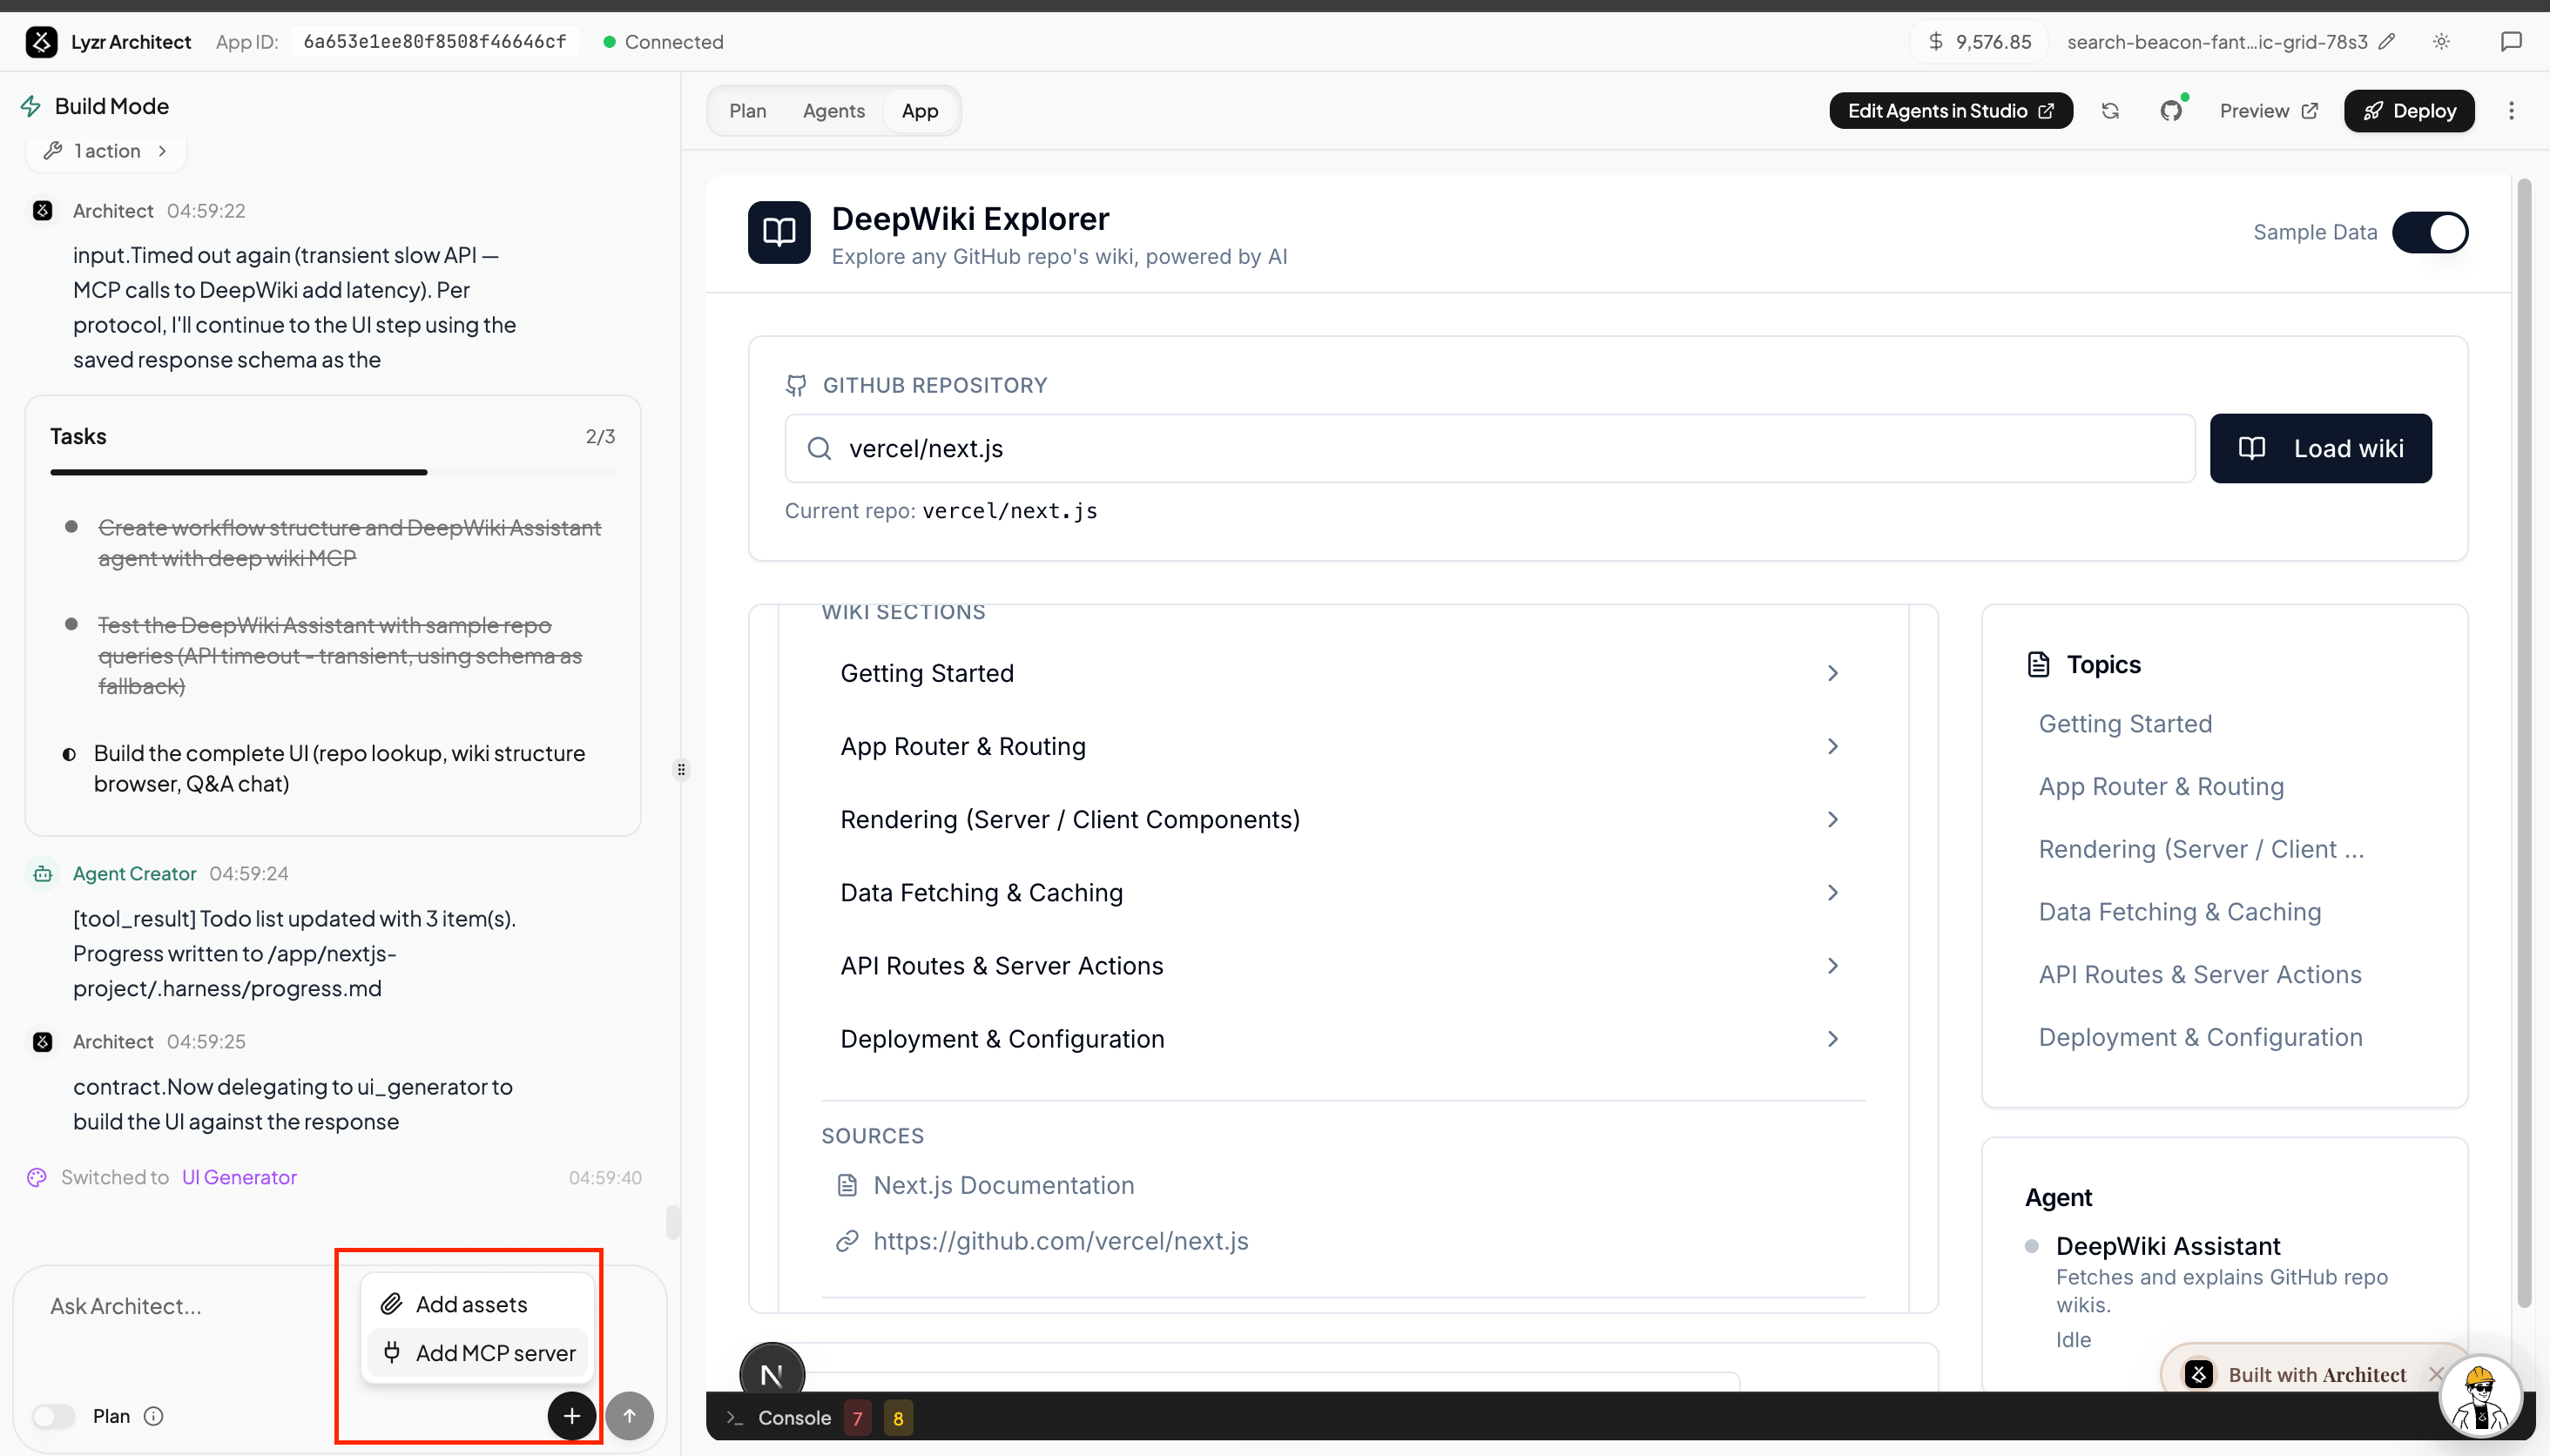Toggle the Plan mode switch
This screenshot has height=1456, width=2550.
(54, 1416)
